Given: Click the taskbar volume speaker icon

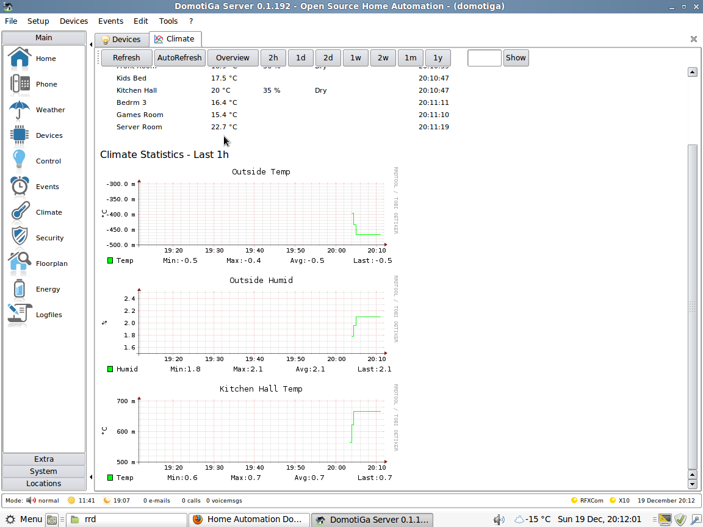Looking at the screenshot, I should (x=499, y=520).
